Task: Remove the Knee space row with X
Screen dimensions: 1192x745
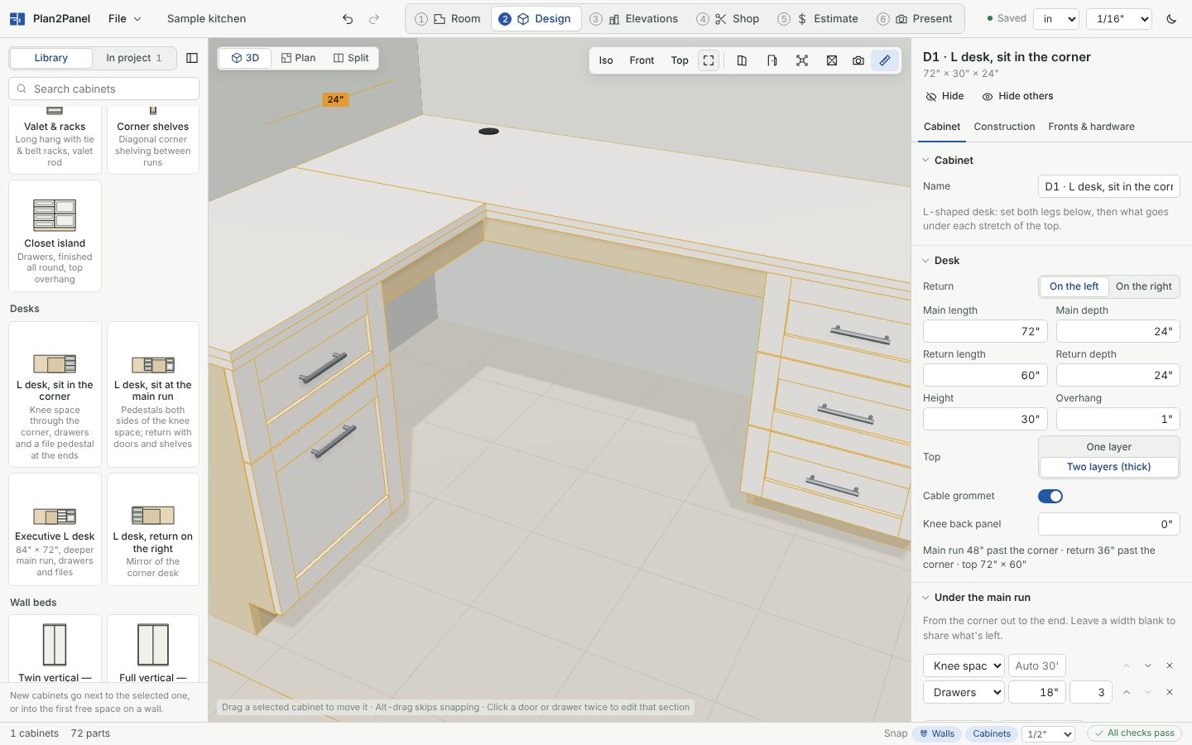Action: coord(1170,666)
